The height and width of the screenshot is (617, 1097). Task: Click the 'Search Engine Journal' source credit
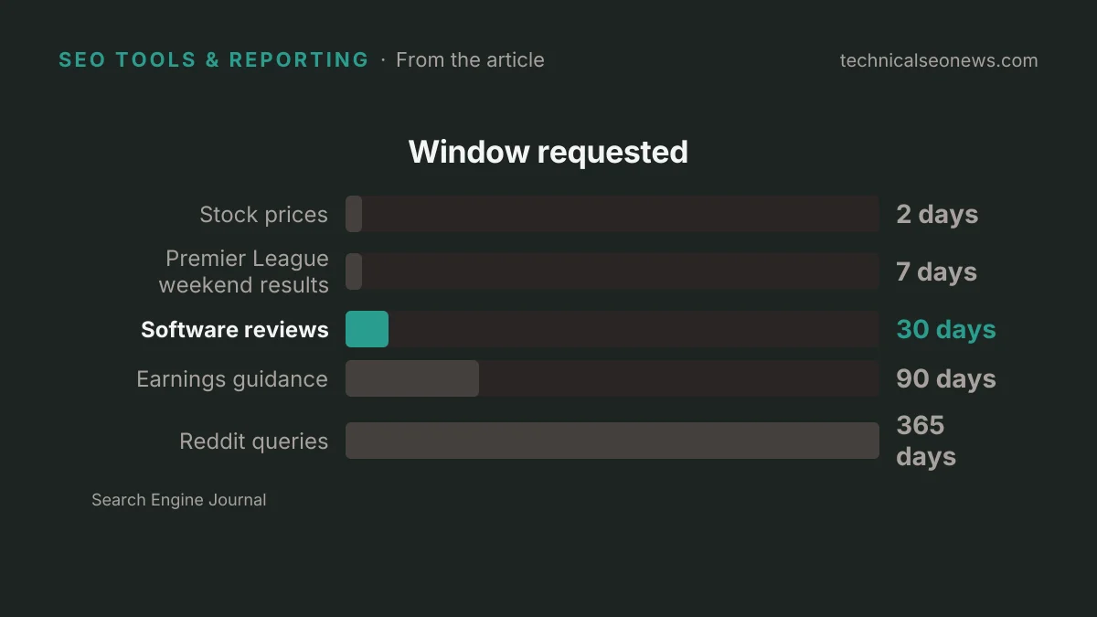[x=179, y=500]
